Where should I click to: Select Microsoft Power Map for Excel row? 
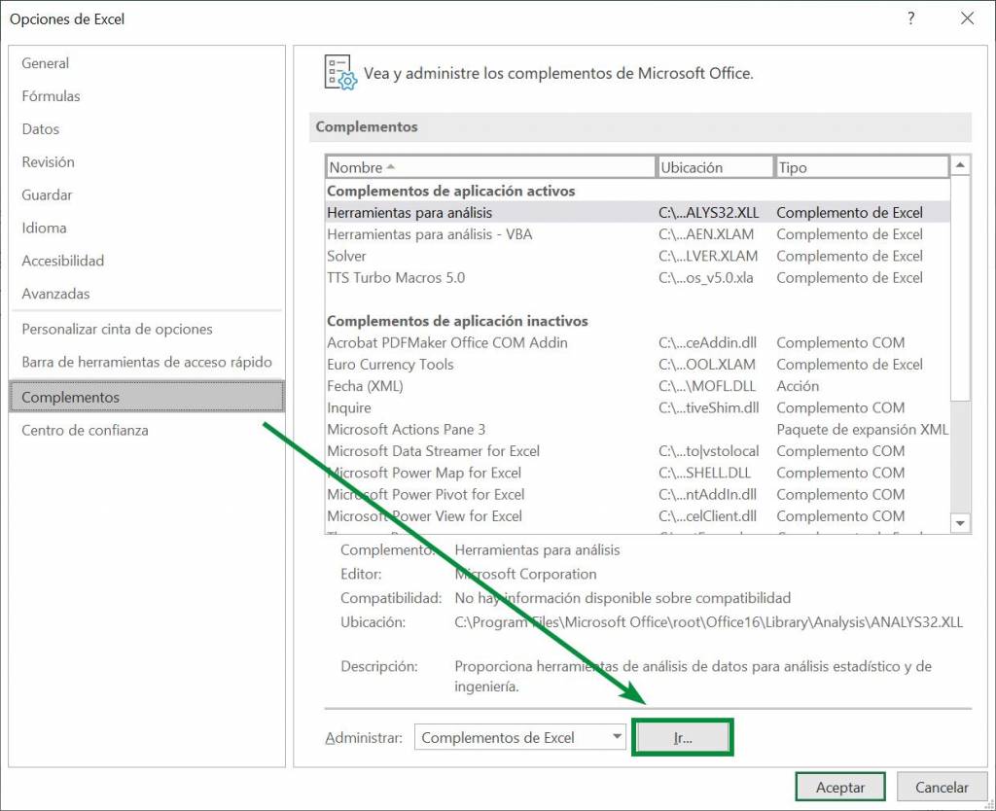point(638,473)
